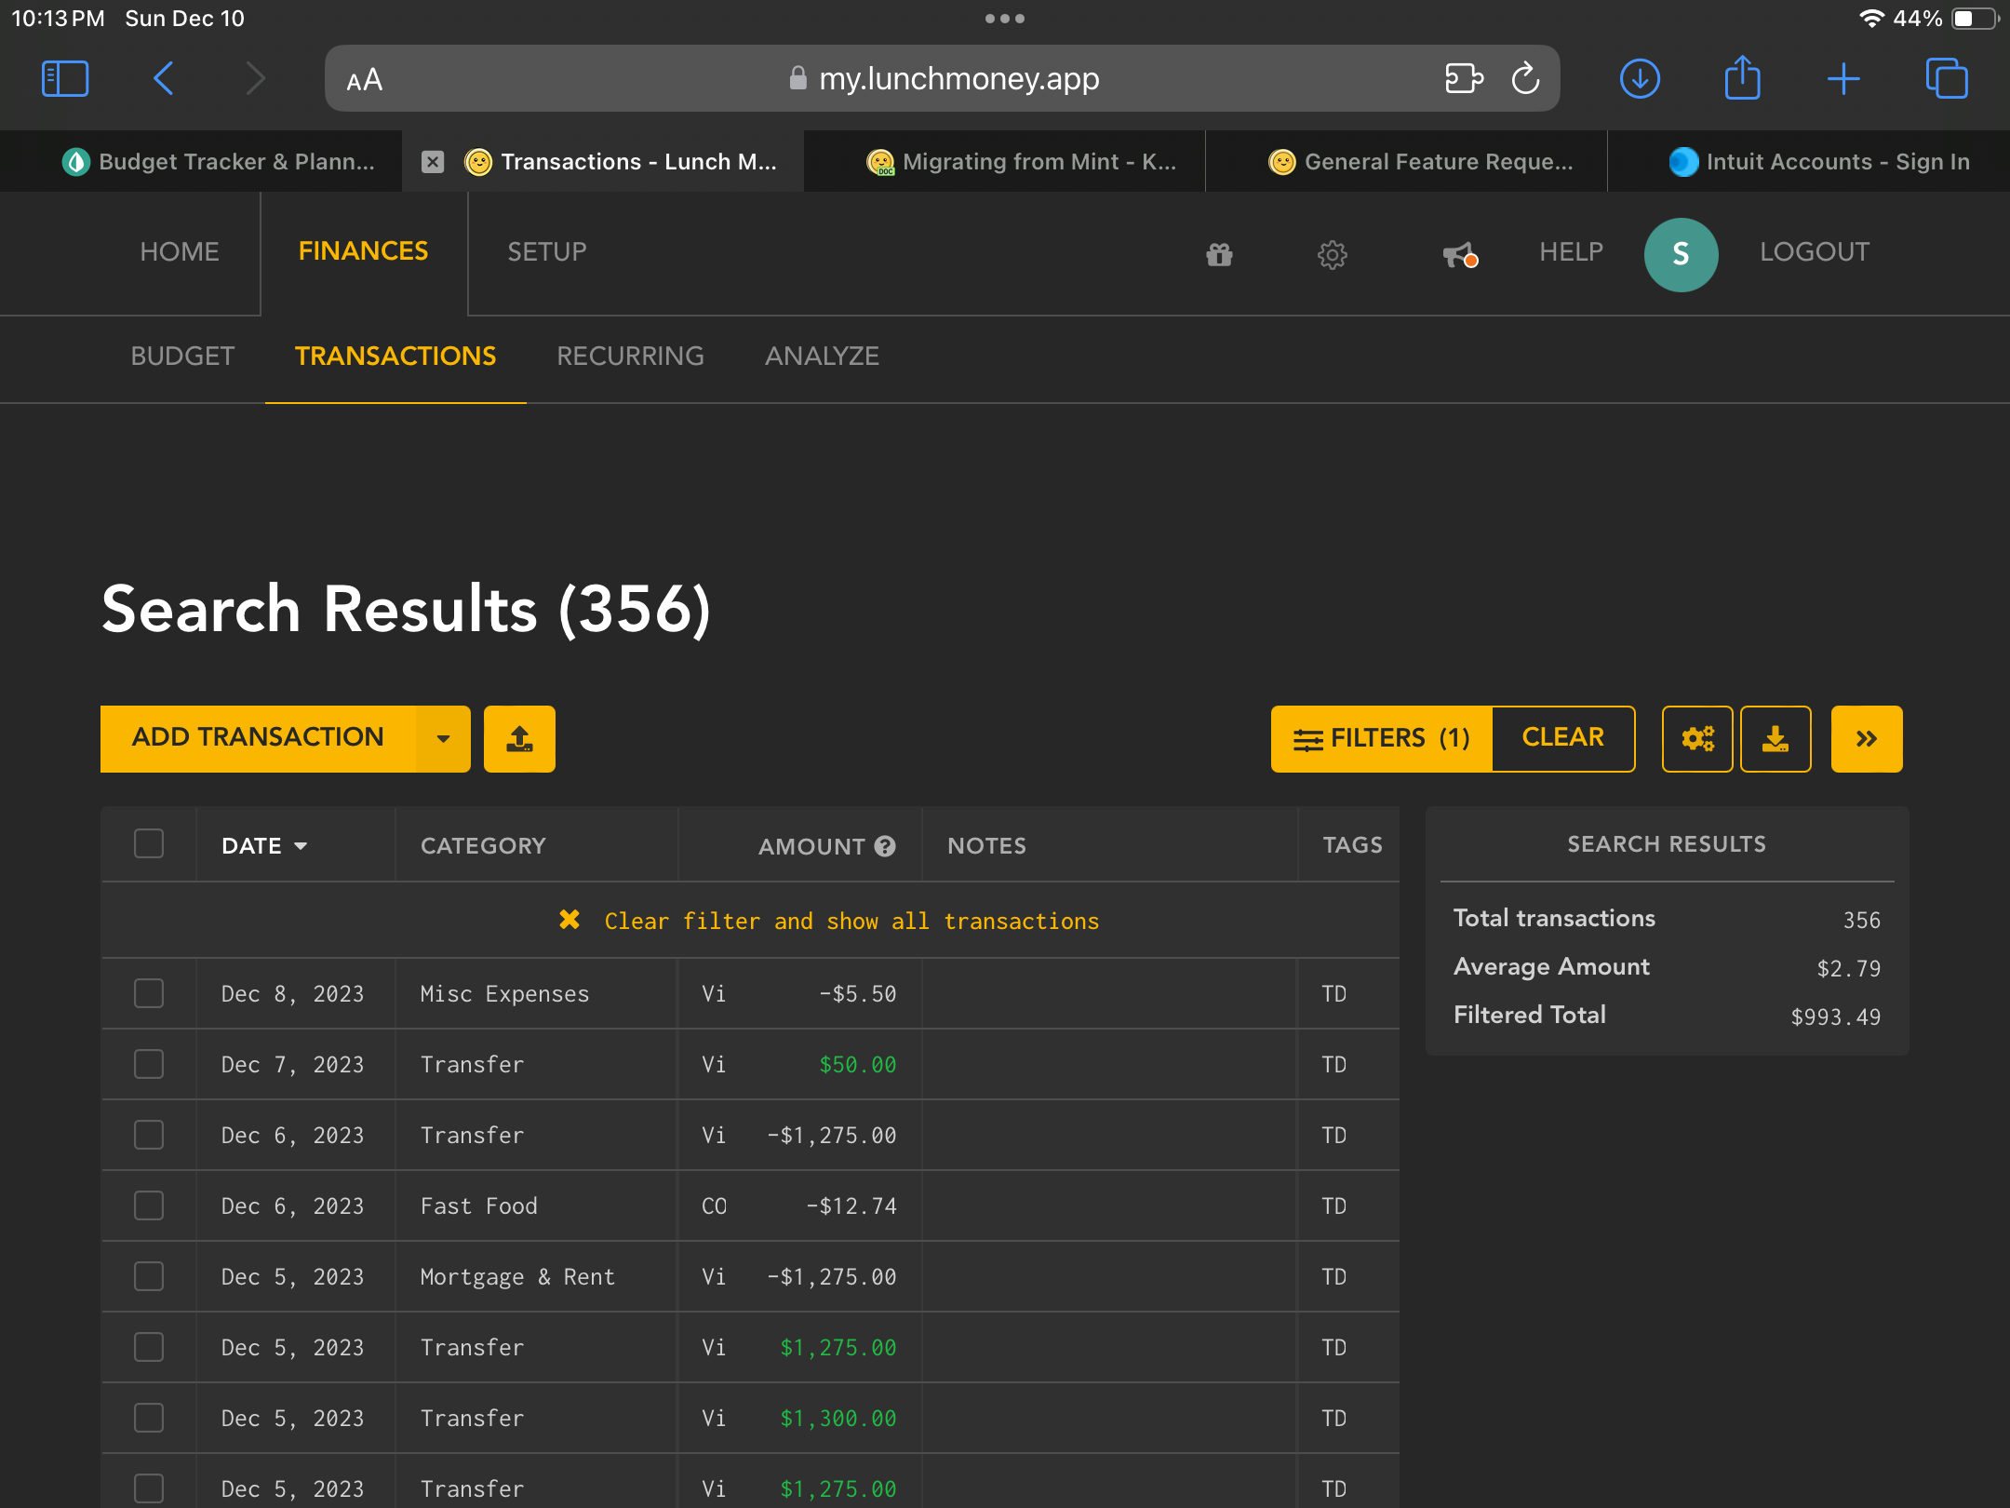
Task: Click Clear filter and show all transactions
Action: point(851,922)
